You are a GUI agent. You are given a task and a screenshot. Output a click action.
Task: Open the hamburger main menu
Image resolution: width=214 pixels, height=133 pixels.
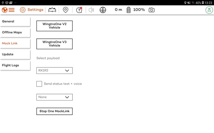coord(12,10)
